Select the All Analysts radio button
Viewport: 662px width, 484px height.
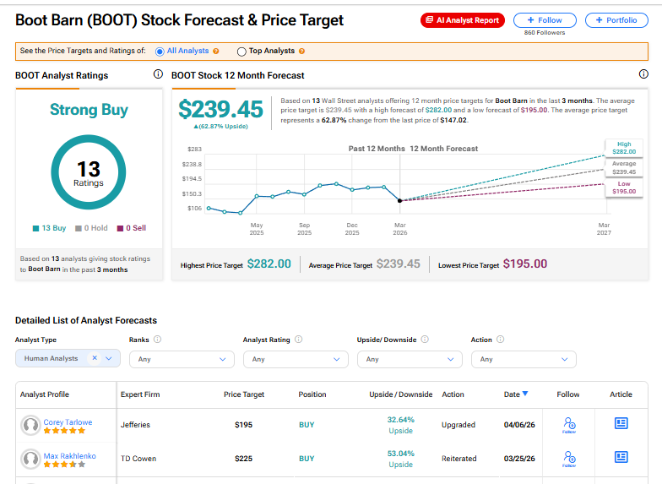pyautogui.click(x=160, y=52)
